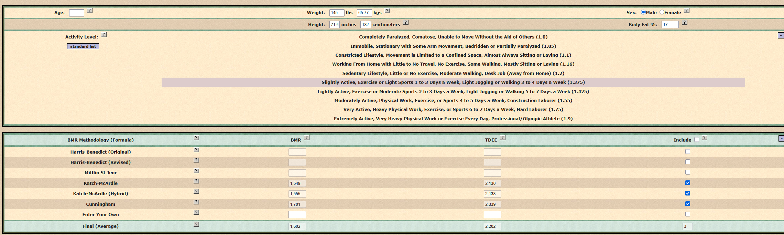This screenshot has width=784, height=235.
Task: Select the Male radio button
Action: [643, 12]
